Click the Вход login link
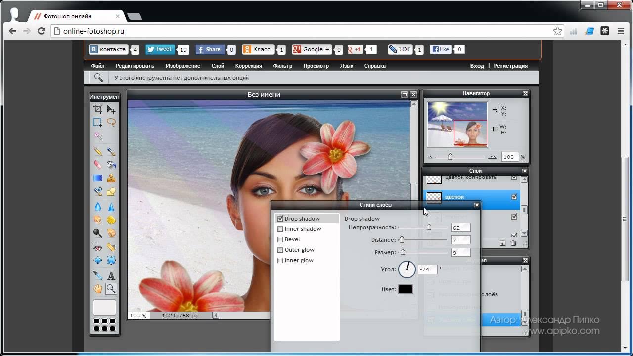 click(477, 66)
